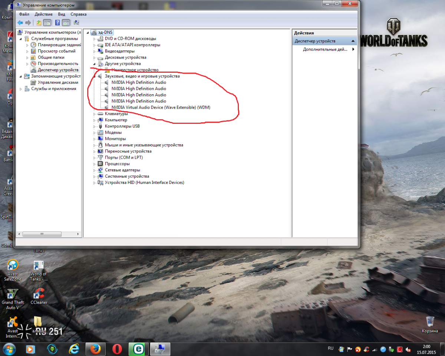Collapse the эд-DNS root node
Viewport: 445px width, 356px height.
point(88,33)
